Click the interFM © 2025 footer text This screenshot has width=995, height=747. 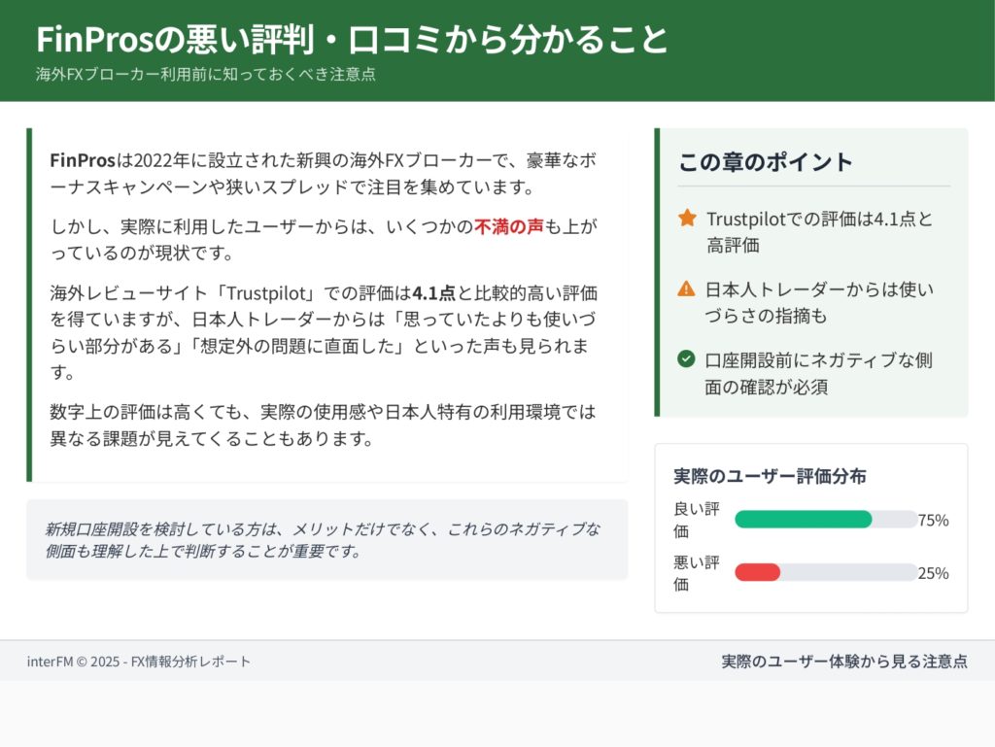click(x=139, y=662)
